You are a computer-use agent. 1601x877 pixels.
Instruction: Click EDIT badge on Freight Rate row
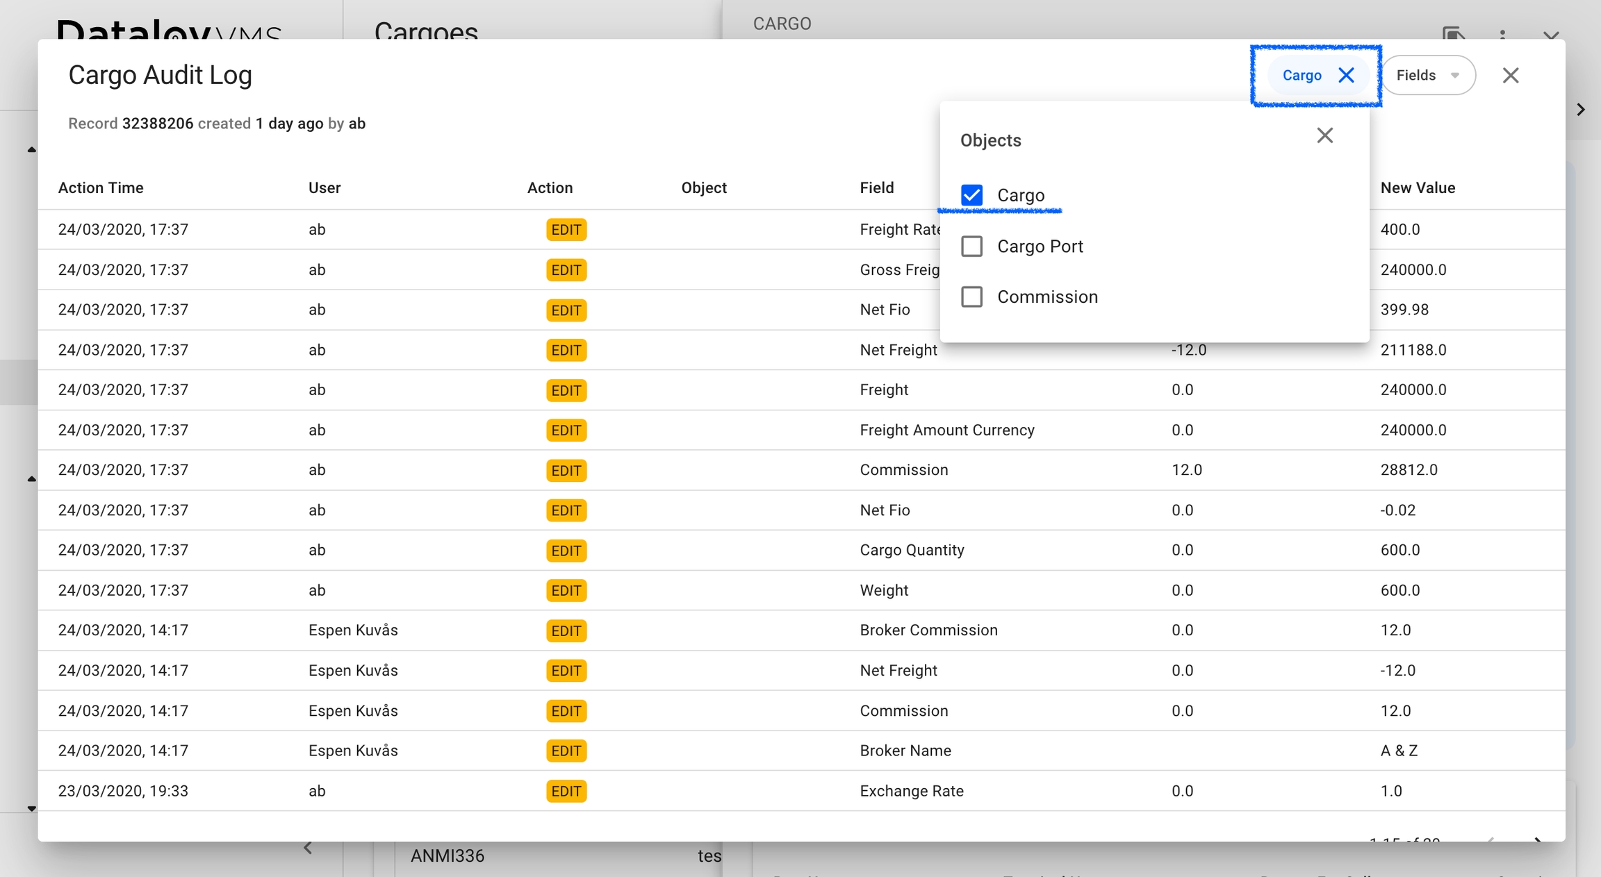(566, 230)
